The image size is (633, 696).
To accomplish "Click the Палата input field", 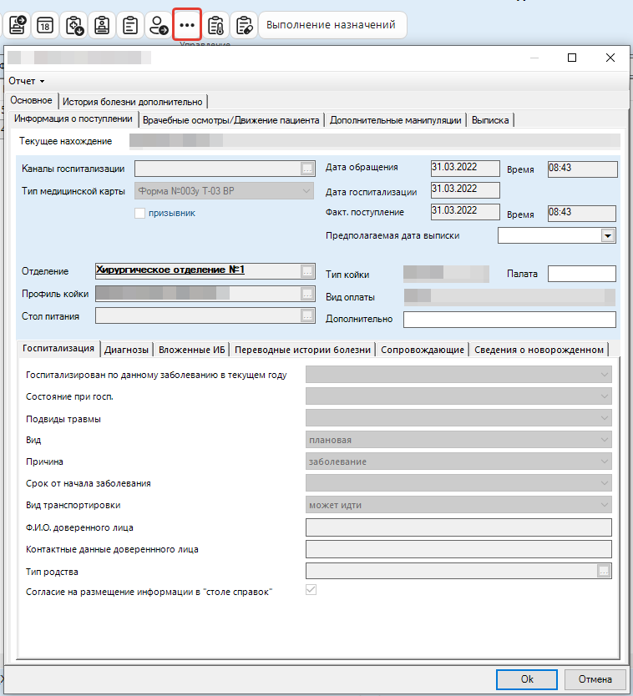I will point(582,274).
